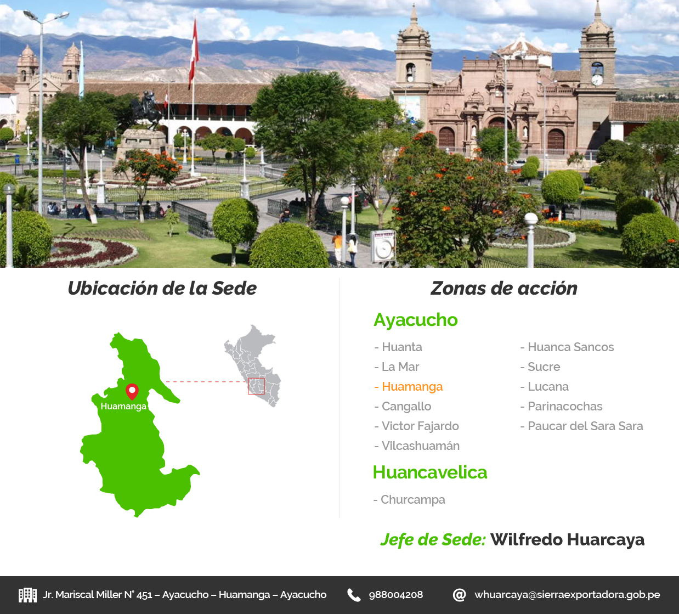Click the Victor Fajardo list item

(416, 426)
